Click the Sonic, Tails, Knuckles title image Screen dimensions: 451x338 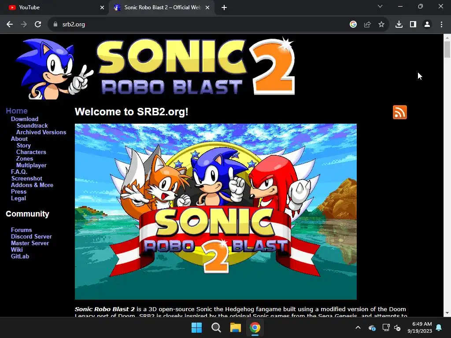pos(216,212)
